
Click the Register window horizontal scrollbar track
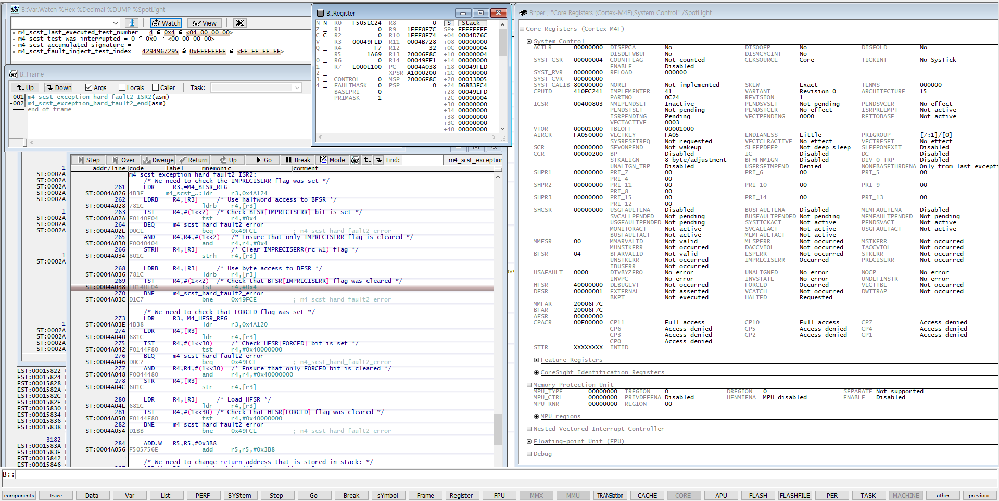(406, 137)
